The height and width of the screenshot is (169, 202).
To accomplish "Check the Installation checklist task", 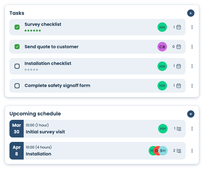I will coord(17,66).
